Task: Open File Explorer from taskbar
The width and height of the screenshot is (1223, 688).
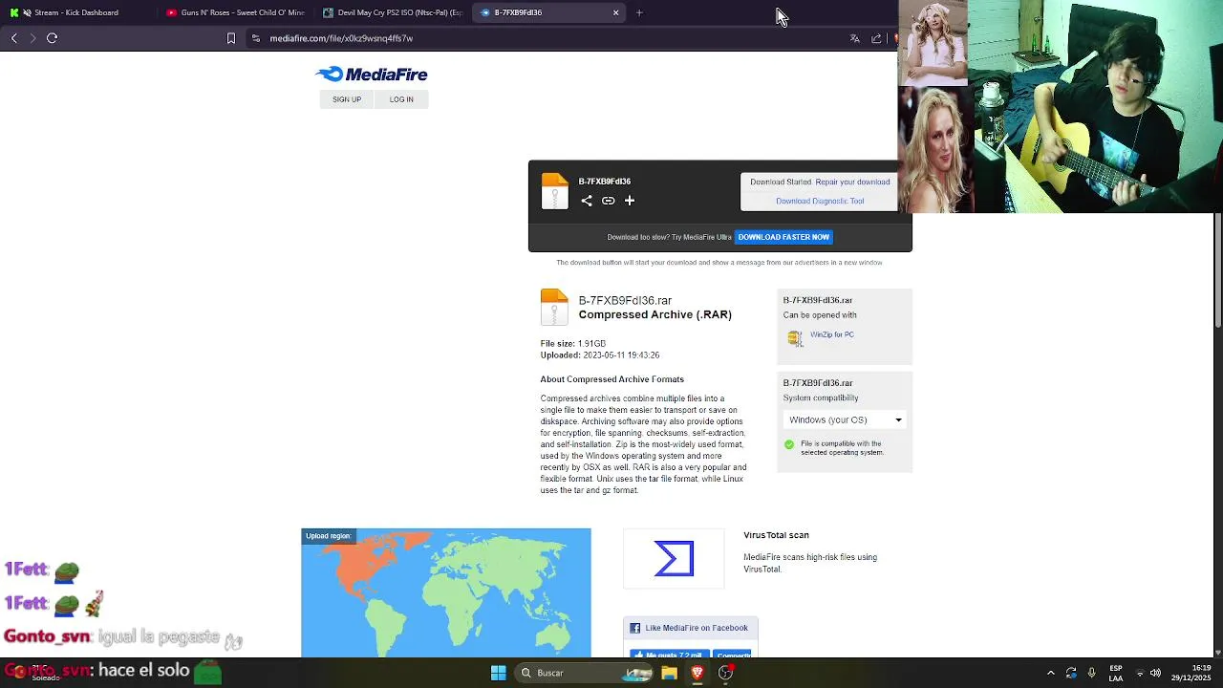Action: tap(670, 673)
